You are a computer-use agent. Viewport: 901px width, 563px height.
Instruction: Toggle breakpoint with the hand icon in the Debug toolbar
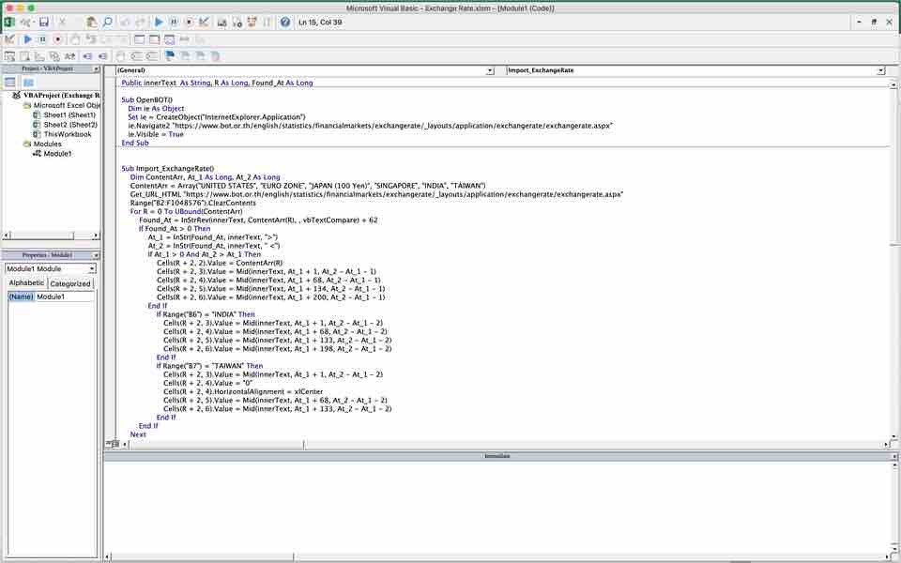pos(75,39)
